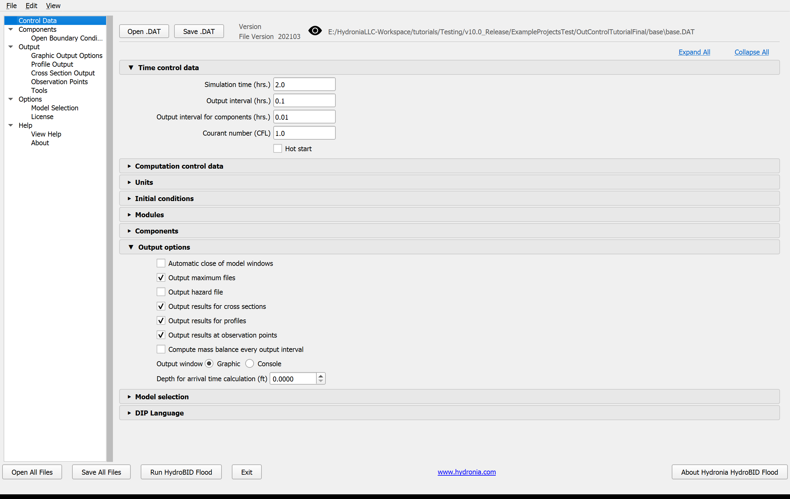Image resolution: width=790 pixels, height=499 pixels.
Task: Collapse the Options tree arrow in sidebar
Action: click(x=11, y=99)
